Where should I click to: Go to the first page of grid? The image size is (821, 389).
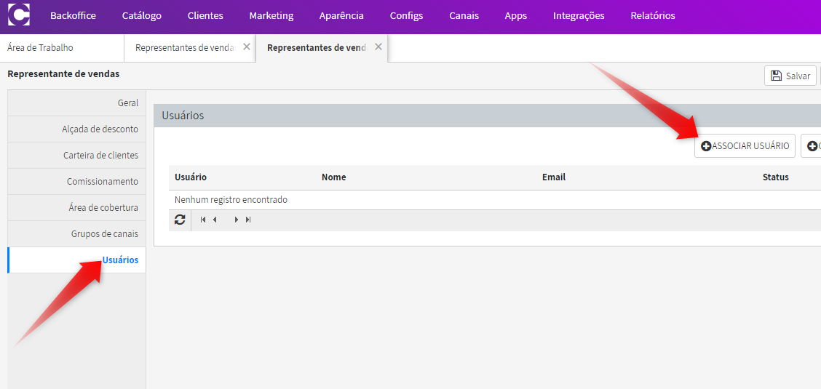203,220
